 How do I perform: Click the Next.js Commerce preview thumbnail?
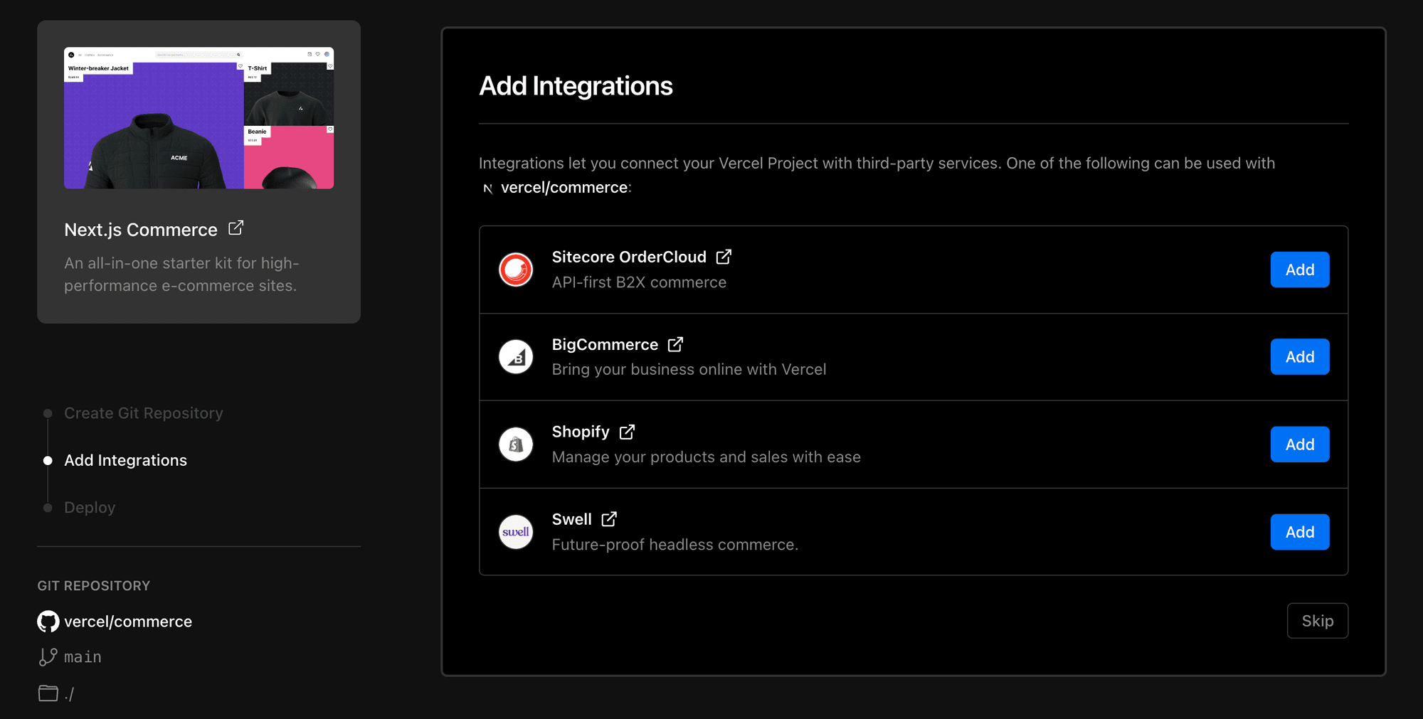(x=199, y=118)
